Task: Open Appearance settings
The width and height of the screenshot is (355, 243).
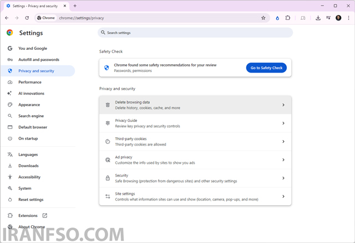Action: tap(38, 105)
